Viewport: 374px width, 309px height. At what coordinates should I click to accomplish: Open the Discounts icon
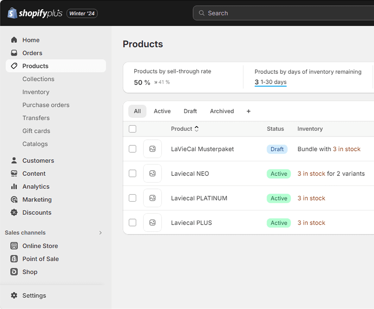click(14, 212)
